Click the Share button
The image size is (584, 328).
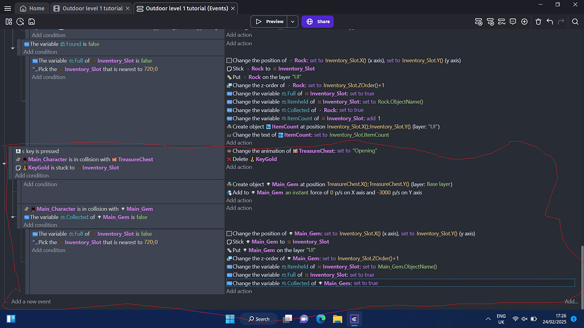click(x=317, y=21)
